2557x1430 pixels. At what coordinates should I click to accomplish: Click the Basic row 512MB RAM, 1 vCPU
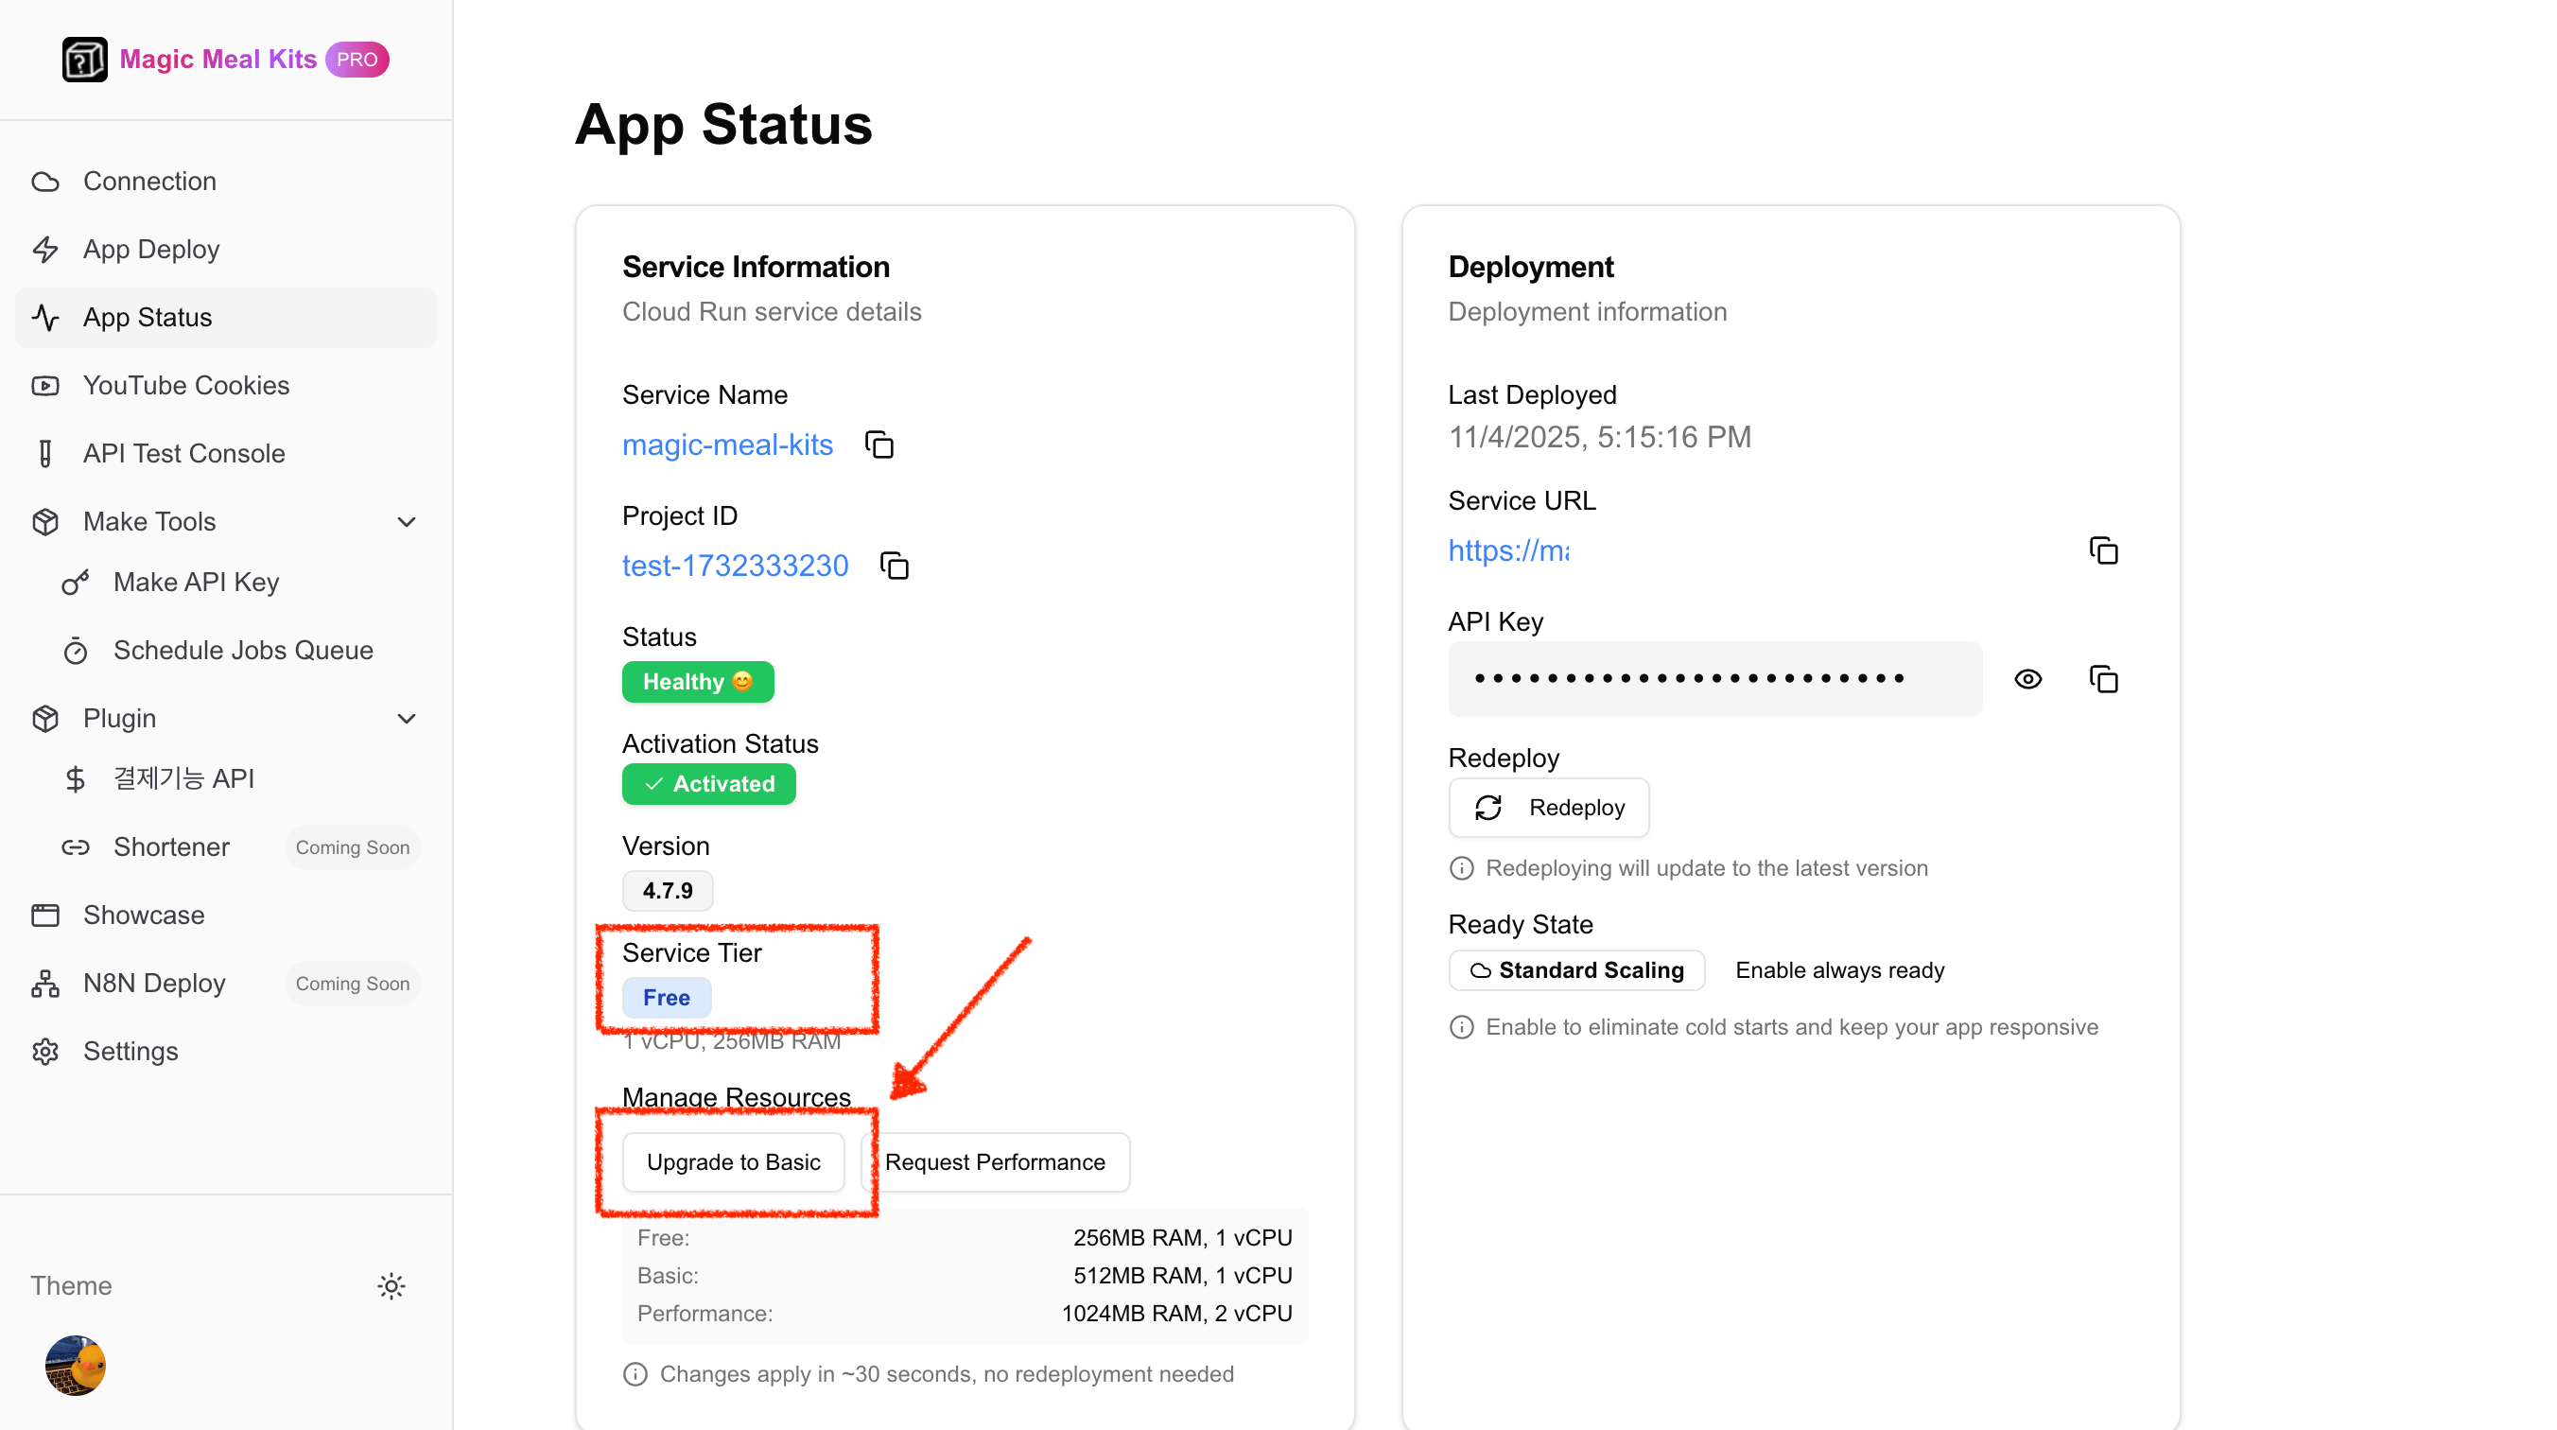point(965,1275)
